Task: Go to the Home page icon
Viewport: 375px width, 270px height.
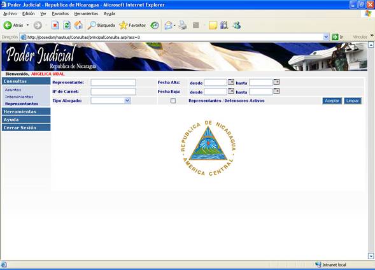Action: [x=78, y=25]
